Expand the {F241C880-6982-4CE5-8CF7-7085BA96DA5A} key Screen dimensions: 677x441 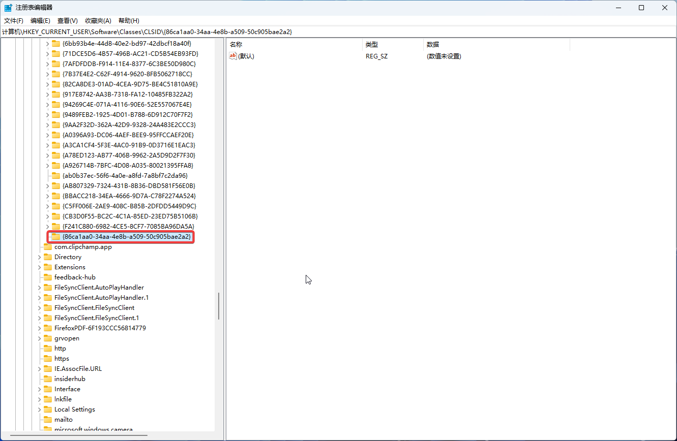tap(48, 227)
